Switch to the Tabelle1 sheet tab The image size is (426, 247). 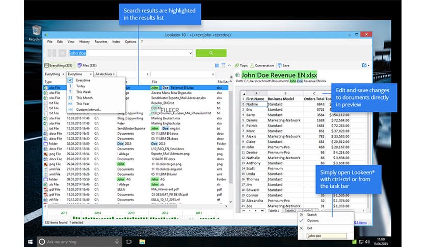273,211
